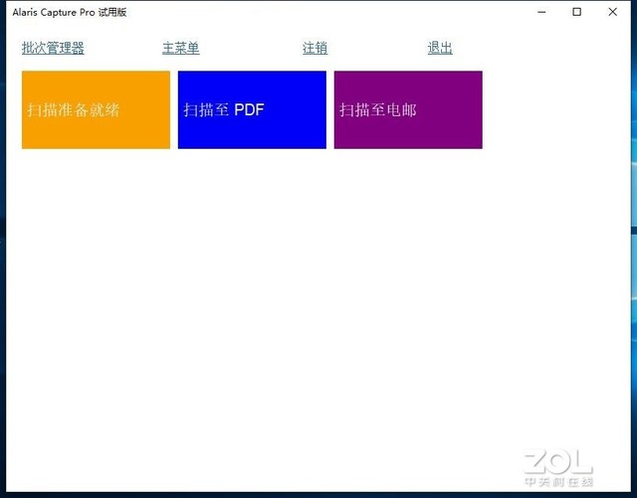The width and height of the screenshot is (637, 498).
Task: Minimize the Alaris Capture Pro window
Action: point(541,12)
